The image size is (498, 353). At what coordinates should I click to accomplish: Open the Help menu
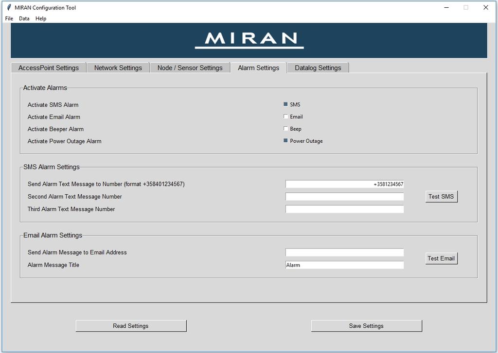(x=41, y=18)
